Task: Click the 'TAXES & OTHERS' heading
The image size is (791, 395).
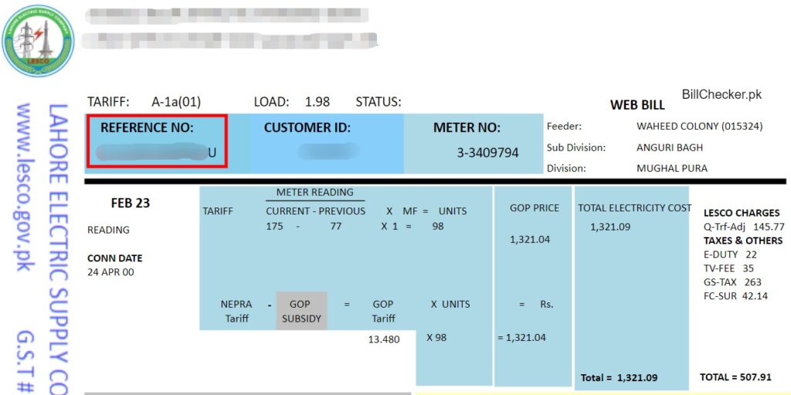Action: (x=743, y=241)
